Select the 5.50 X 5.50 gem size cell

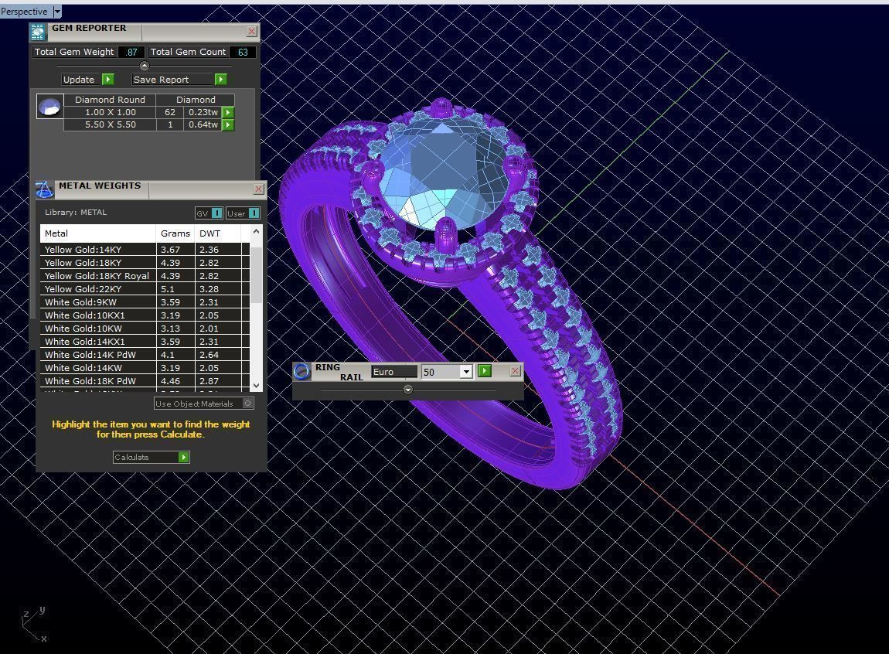tap(110, 124)
